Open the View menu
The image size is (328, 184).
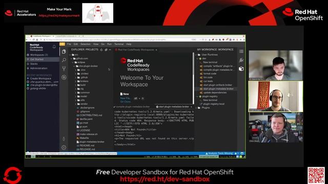[96, 44]
